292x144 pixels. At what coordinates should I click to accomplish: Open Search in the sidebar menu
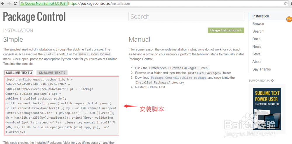click(258, 31)
